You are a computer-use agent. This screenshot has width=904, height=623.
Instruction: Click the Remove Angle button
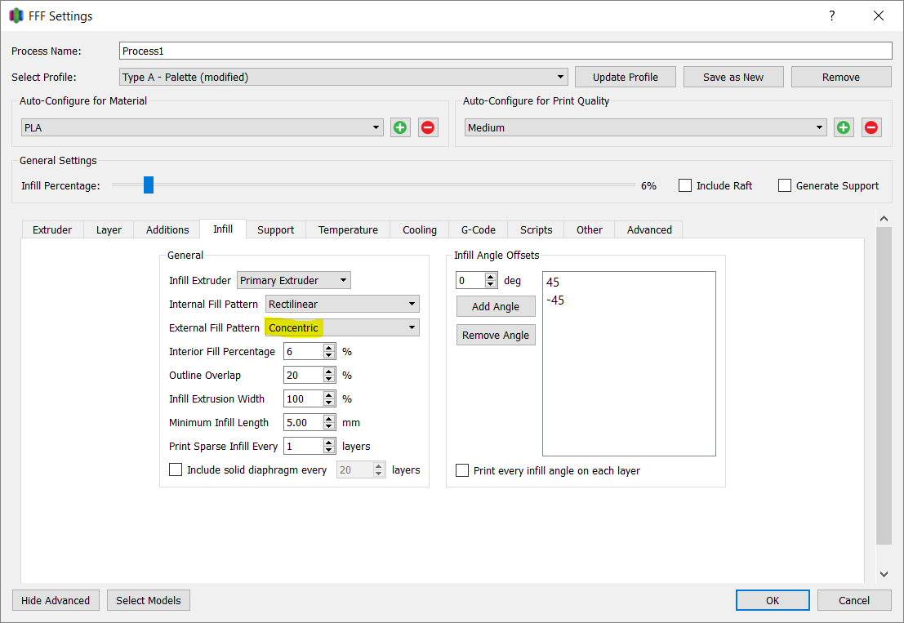click(496, 335)
